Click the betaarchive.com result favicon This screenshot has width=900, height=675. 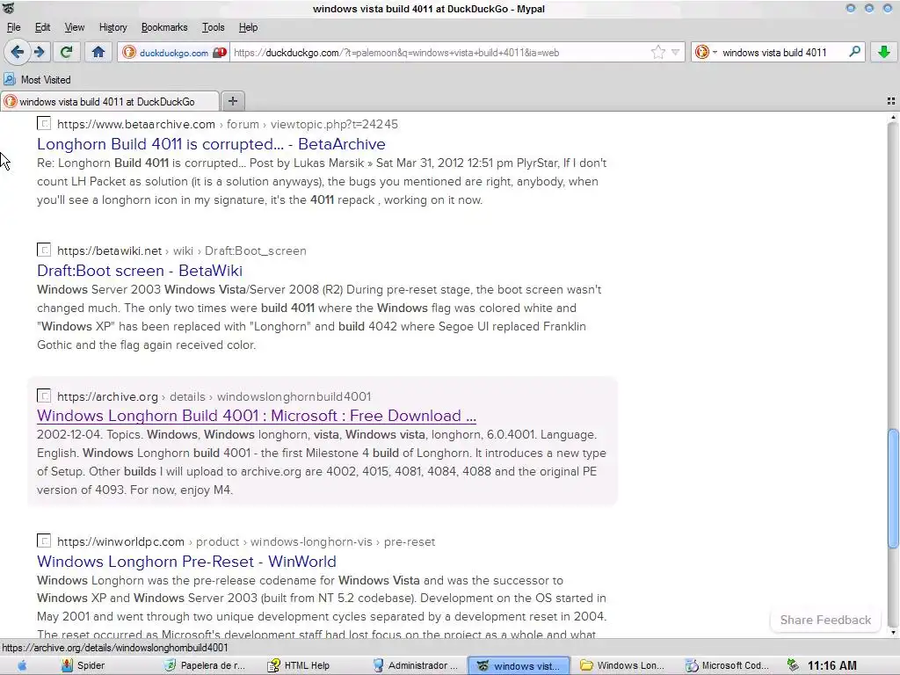pos(44,123)
